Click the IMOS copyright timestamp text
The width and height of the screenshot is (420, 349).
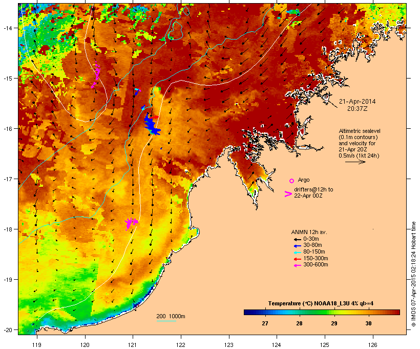tap(413, 274)
